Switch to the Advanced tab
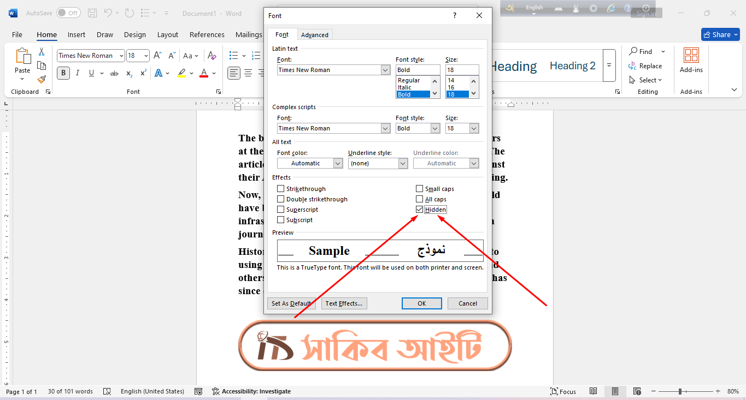 pyautogui.click(x=315, y=35)
